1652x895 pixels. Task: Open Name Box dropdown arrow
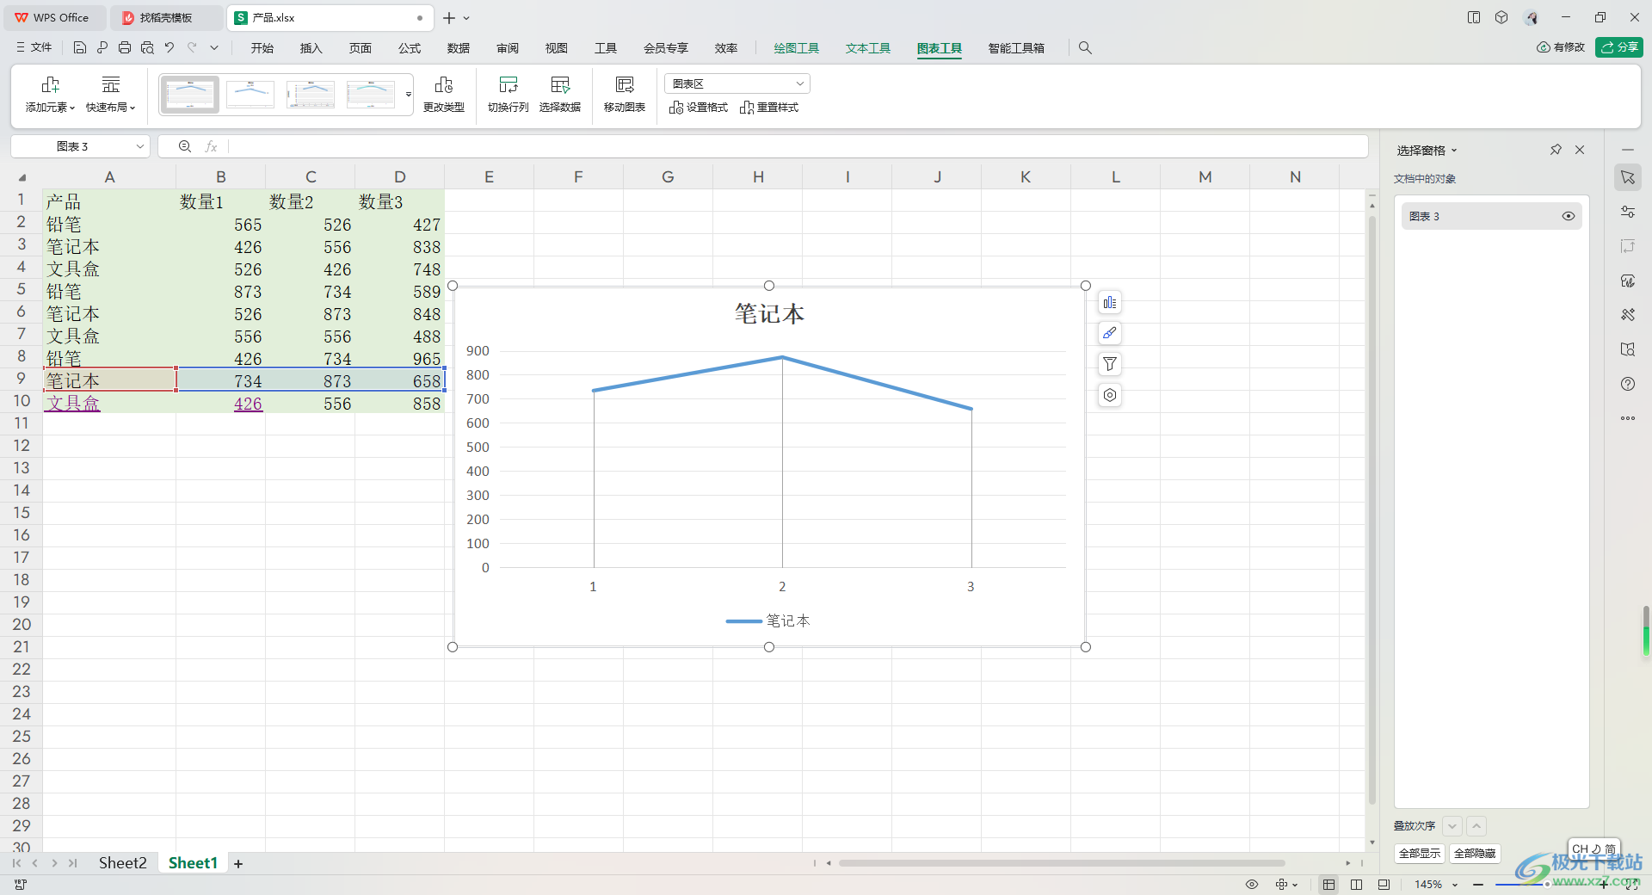click(139, 146)
